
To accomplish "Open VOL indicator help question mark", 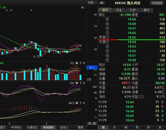I will point(81,63).
